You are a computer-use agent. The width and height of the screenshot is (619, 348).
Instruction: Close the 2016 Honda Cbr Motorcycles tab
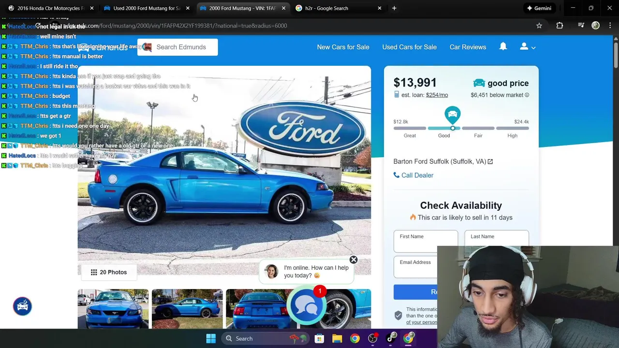pyautogui.click(x=91, y=8)
